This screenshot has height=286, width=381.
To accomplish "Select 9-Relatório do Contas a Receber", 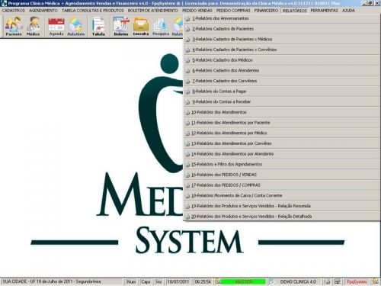I will pyautogui.click(x=281, y=102).
